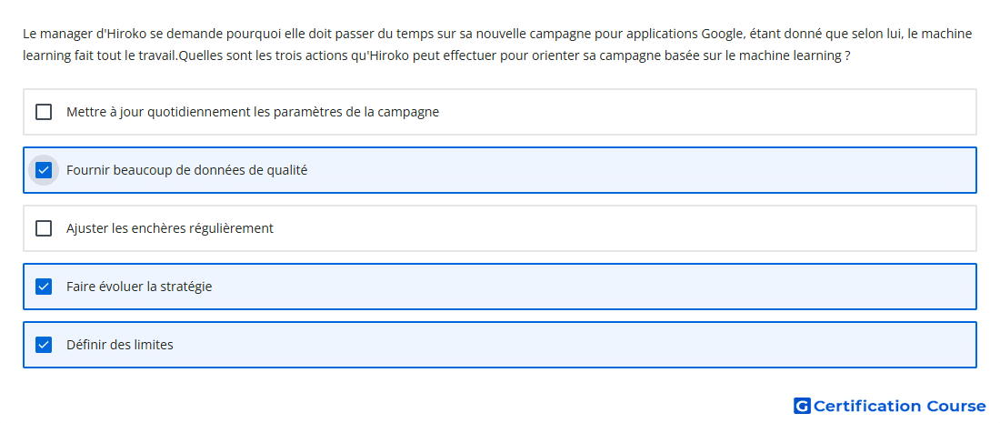Click the blue G logo icon
The height and width of the screenshot is (423, 1000).
coord(802,406)
